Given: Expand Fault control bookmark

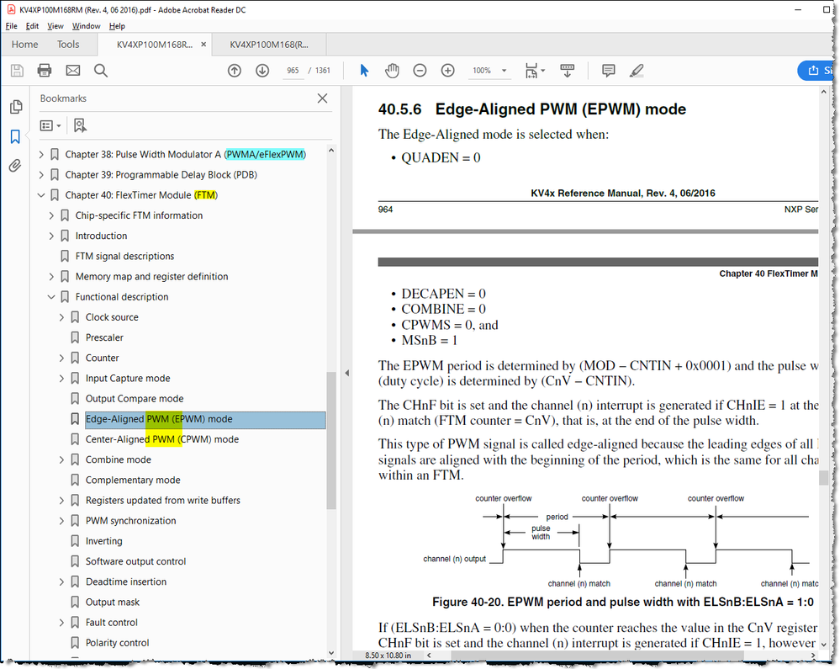Looking at the screenshot, I should [61, 623].
